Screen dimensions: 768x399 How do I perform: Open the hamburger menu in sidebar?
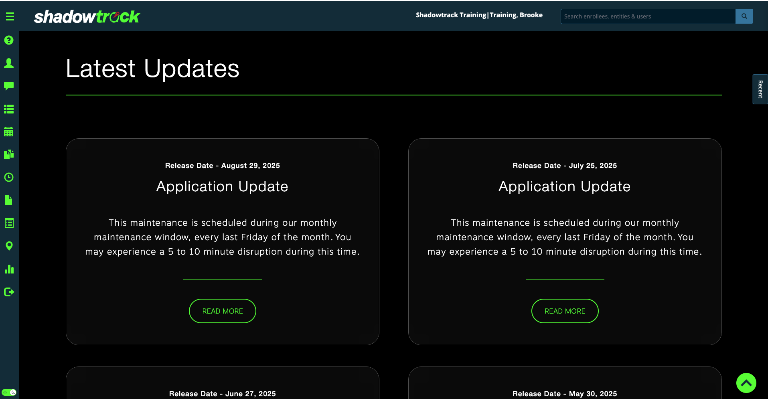coord(10,16)
